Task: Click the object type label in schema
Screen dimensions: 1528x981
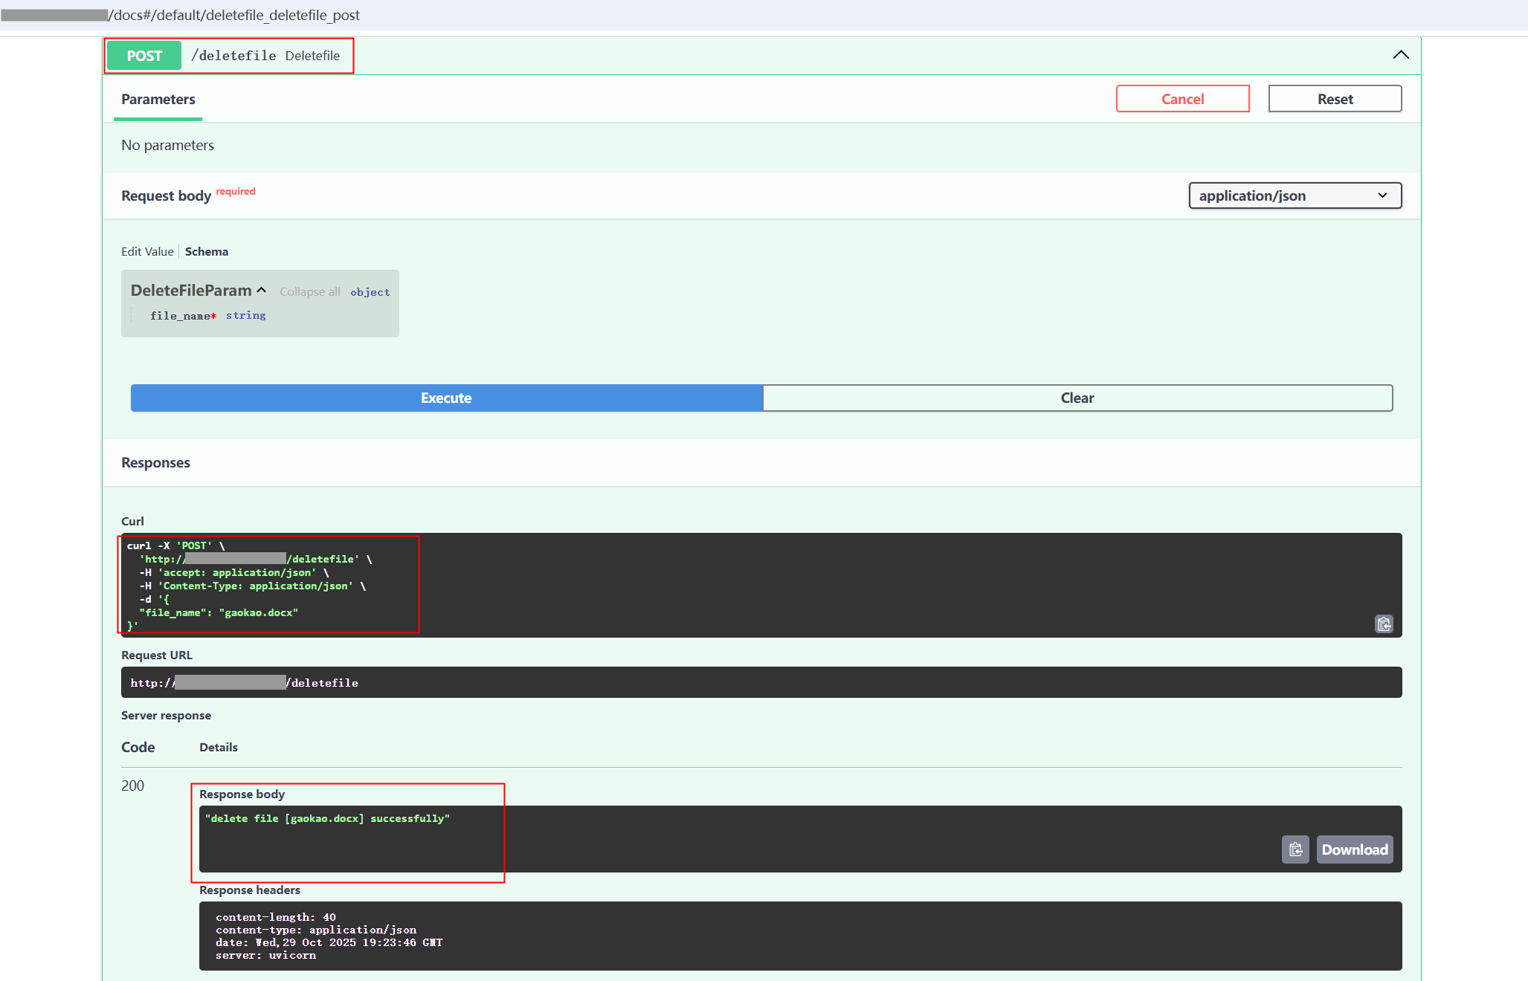Action: click(x=370, y=292)
